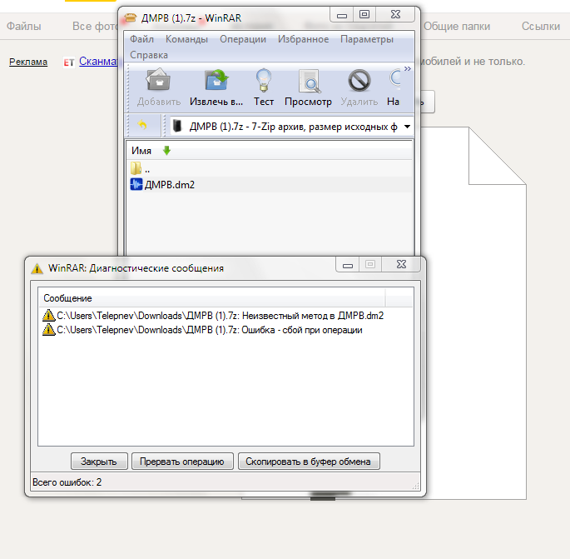The image size is (570, 559).
Task: Click the ET ad logo icon
Action: pyautogui.click(x=69, y=62)
